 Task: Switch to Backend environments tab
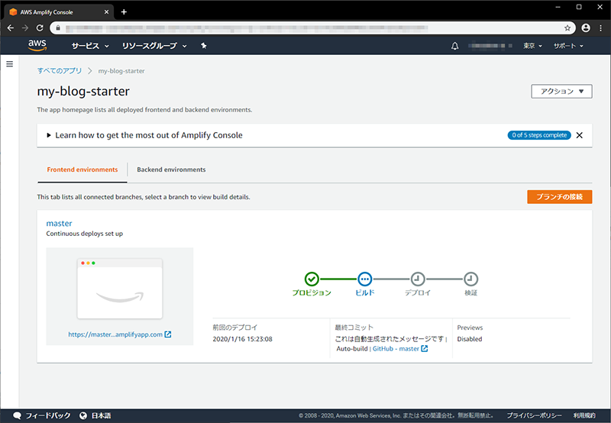coord(171,170)
